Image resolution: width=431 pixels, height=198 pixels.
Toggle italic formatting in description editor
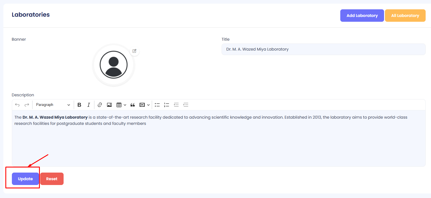click(88, 105)
